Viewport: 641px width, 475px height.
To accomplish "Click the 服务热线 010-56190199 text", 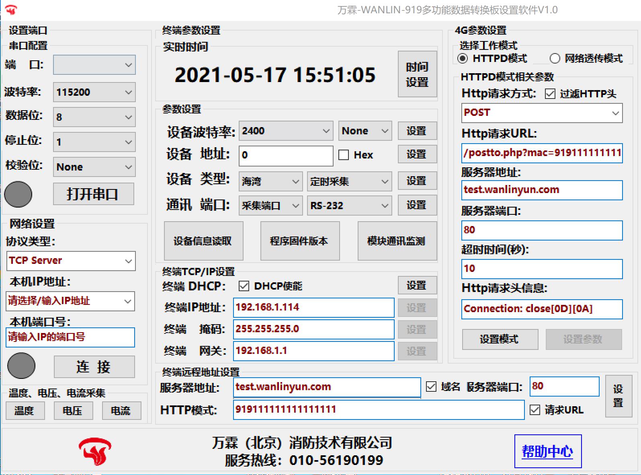I will 304,460.
